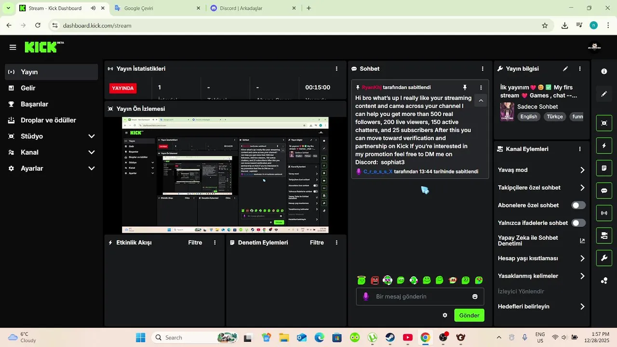Switch to the Discord Arkadaşlar tab
Screen dimensions: 617x347
[253, 8]
